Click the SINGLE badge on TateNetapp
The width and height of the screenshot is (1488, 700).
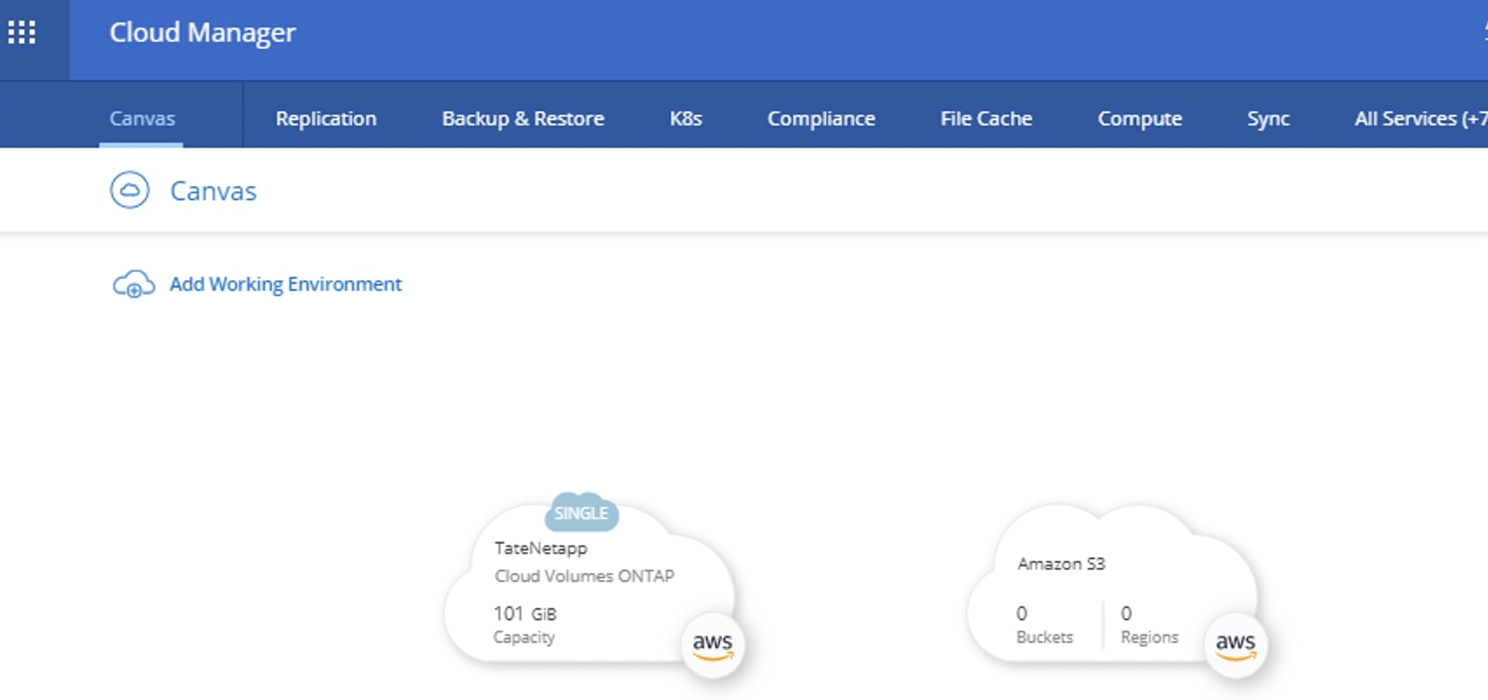point(581,513)
